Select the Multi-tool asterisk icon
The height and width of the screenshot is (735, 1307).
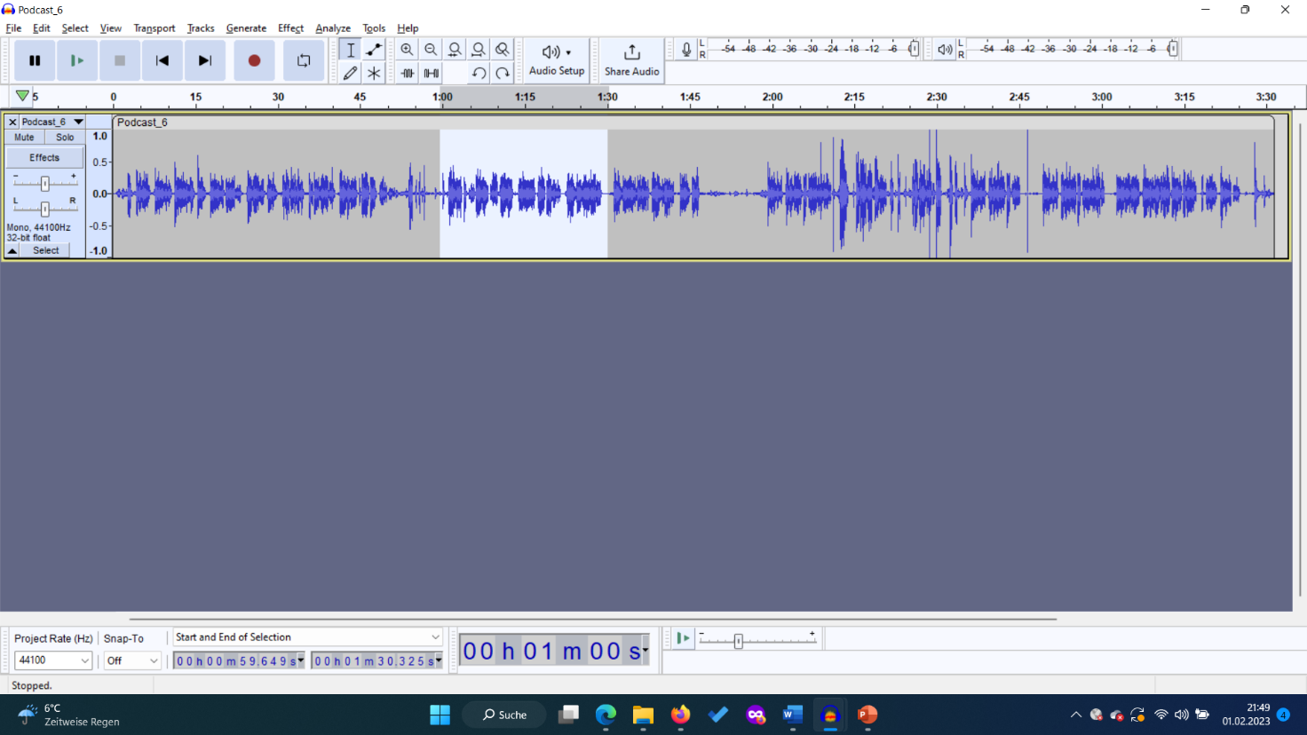(x=374, y=73)
